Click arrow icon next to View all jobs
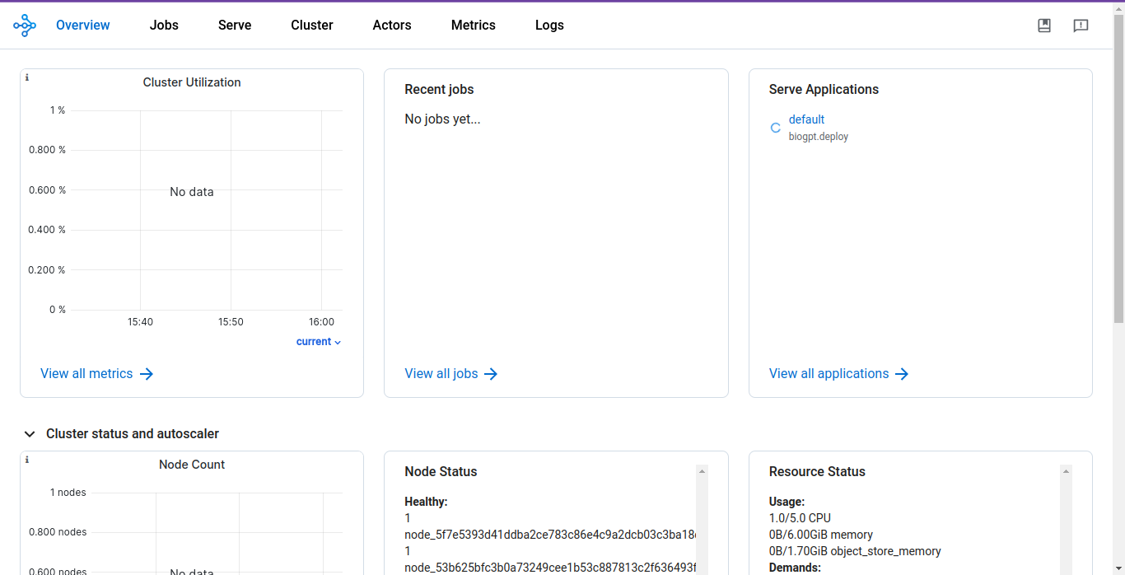This screenshot has width=1125, height=575. click(x=491, y=374)
